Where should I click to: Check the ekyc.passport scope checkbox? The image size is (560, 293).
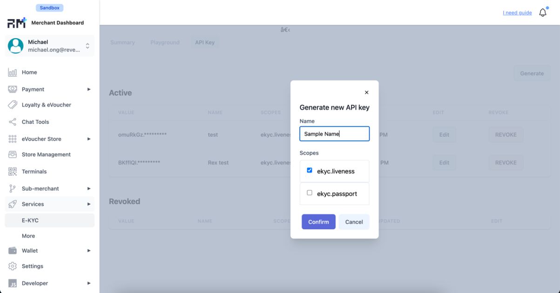310,193
